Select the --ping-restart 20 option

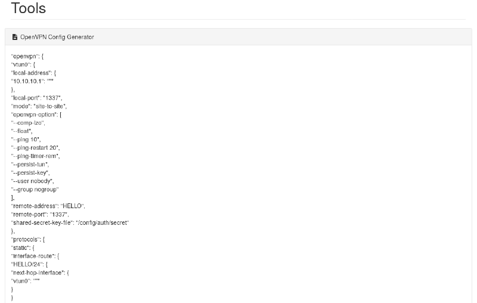click(36, 147)
